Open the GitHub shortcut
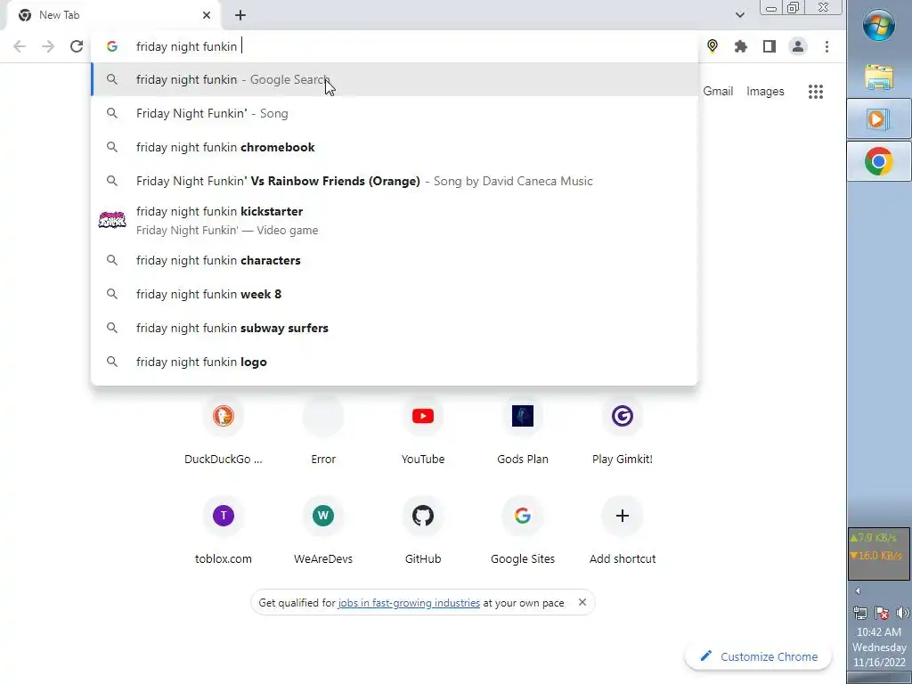Image resolution: width=912 pixels, height=684 pixels. (423, 530)
